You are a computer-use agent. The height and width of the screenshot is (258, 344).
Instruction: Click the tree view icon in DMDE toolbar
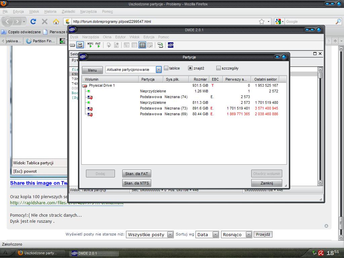[x=127, y=45]
